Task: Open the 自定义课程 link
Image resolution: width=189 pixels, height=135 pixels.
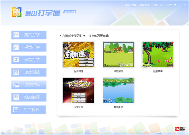Action: (x=131, y=5)
